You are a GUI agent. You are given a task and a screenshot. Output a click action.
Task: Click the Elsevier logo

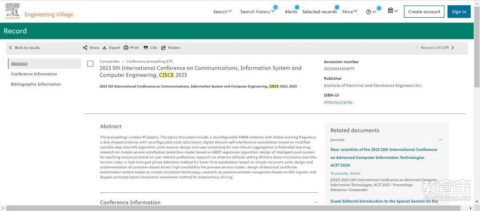coord(12,11)
